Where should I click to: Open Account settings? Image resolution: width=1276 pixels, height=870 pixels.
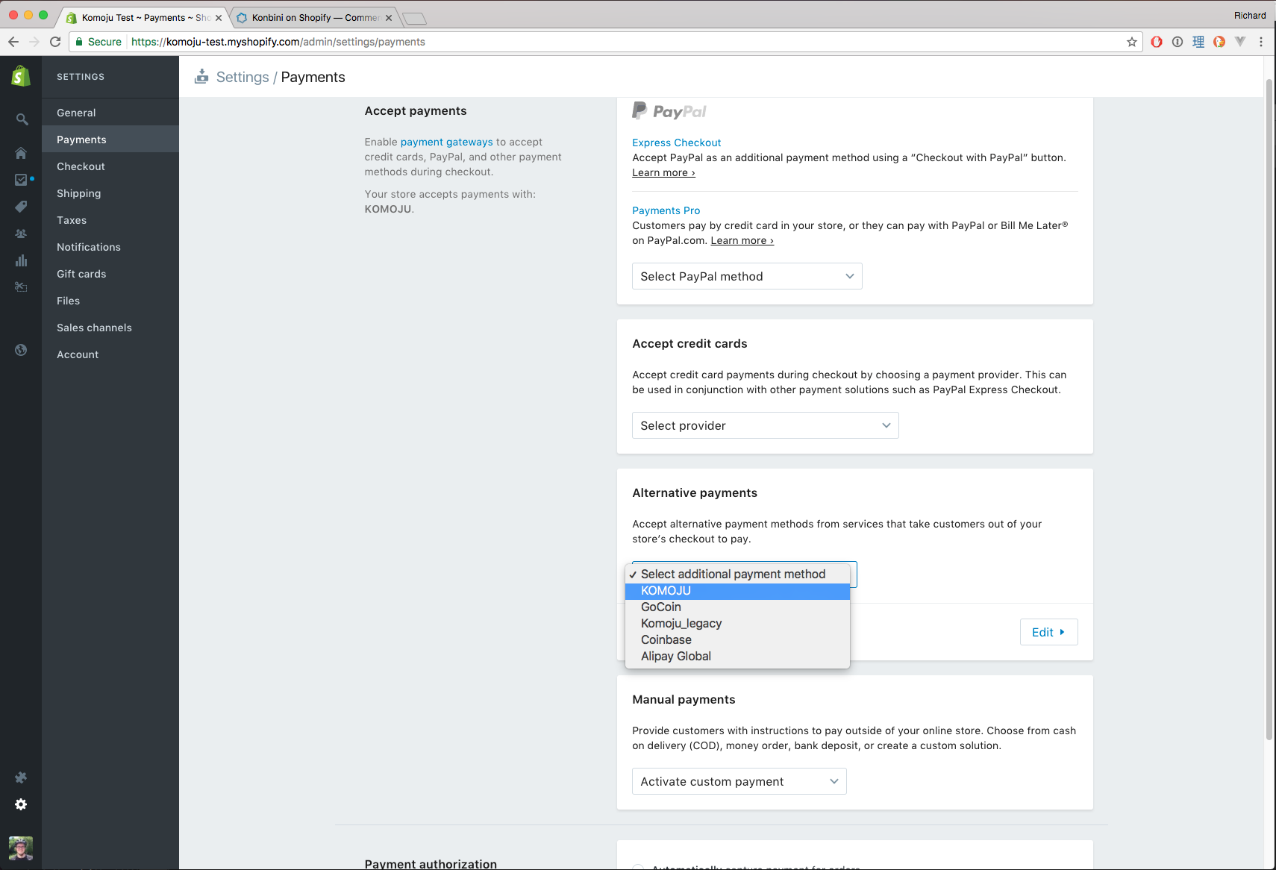click(x=110, y=354)
